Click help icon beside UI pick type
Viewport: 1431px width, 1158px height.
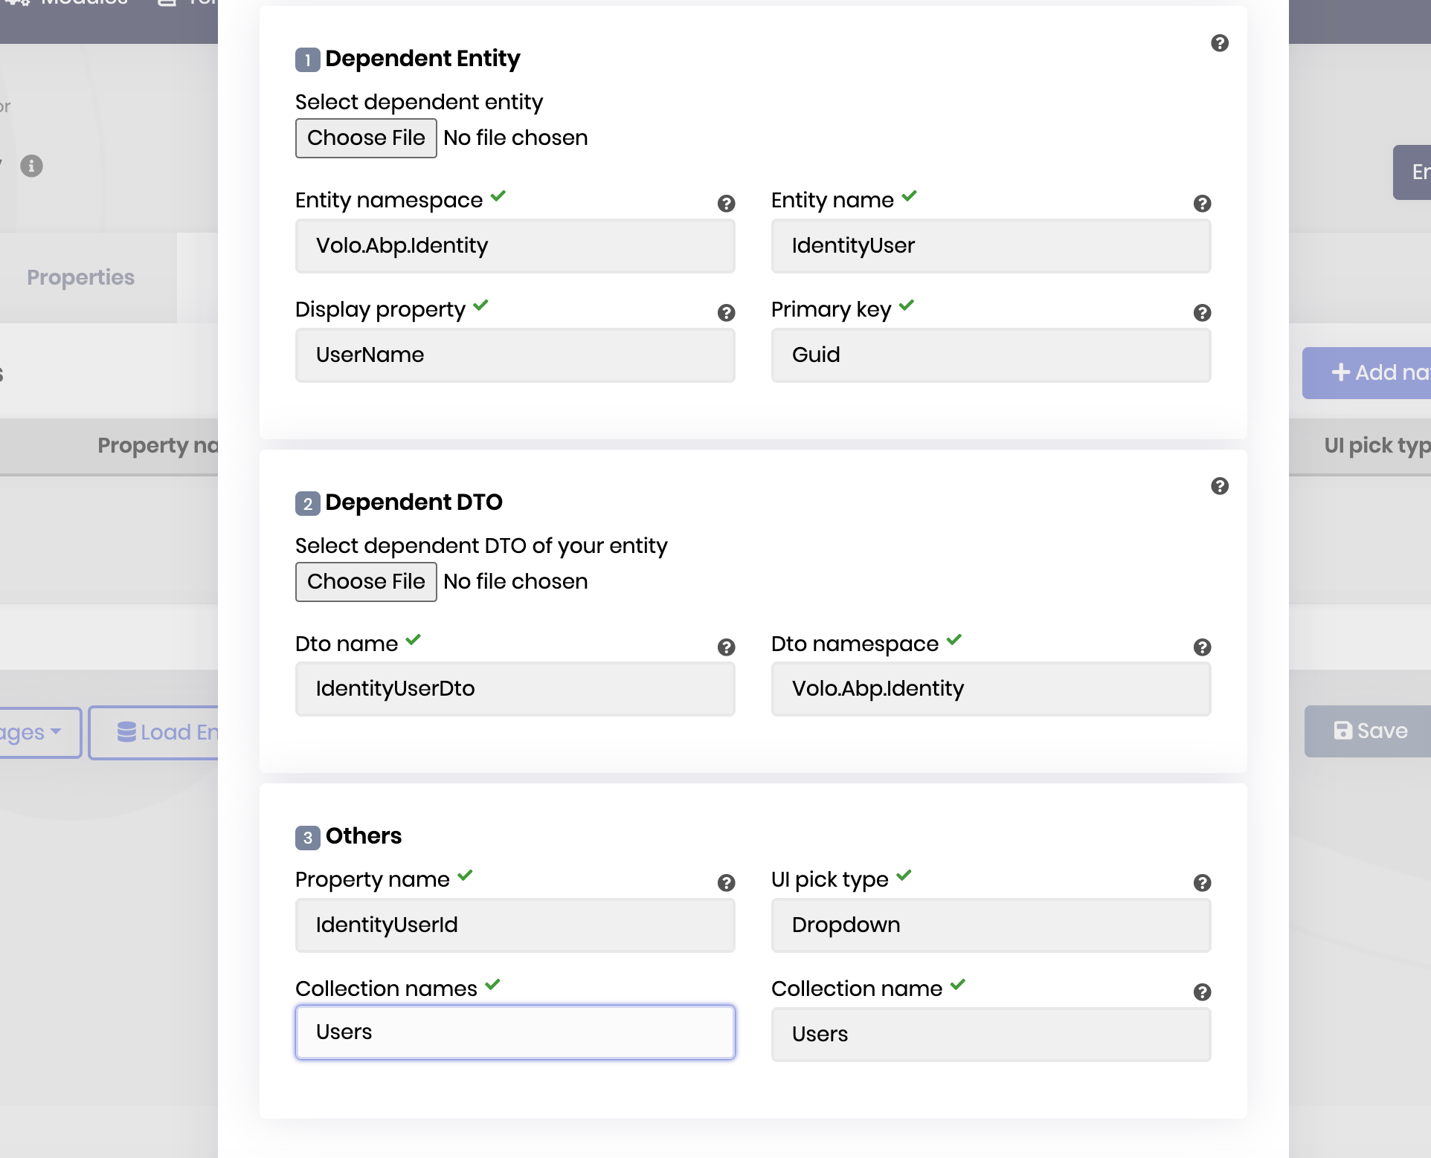(1202, 883)
